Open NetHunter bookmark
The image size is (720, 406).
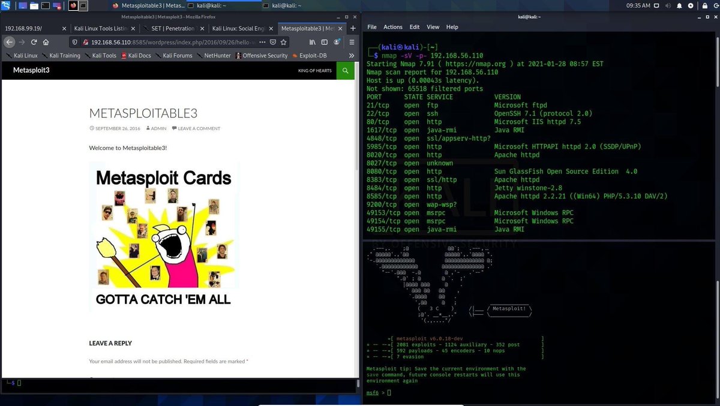(x=214, y=55)
